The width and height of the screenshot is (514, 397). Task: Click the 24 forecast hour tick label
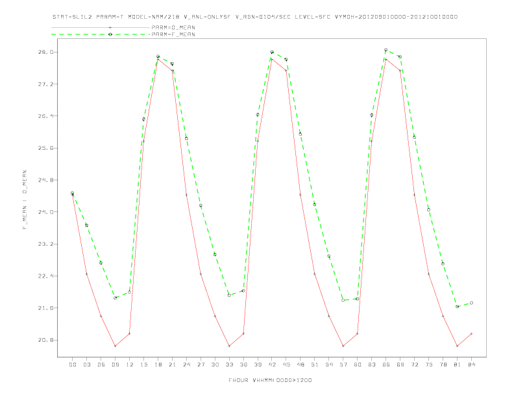click(186, 365)
